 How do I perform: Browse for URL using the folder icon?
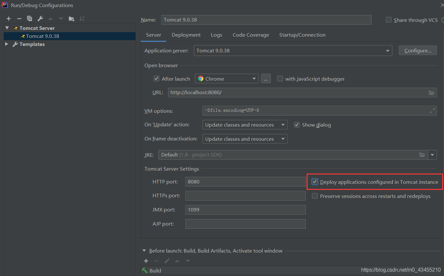tap(432, 93)
